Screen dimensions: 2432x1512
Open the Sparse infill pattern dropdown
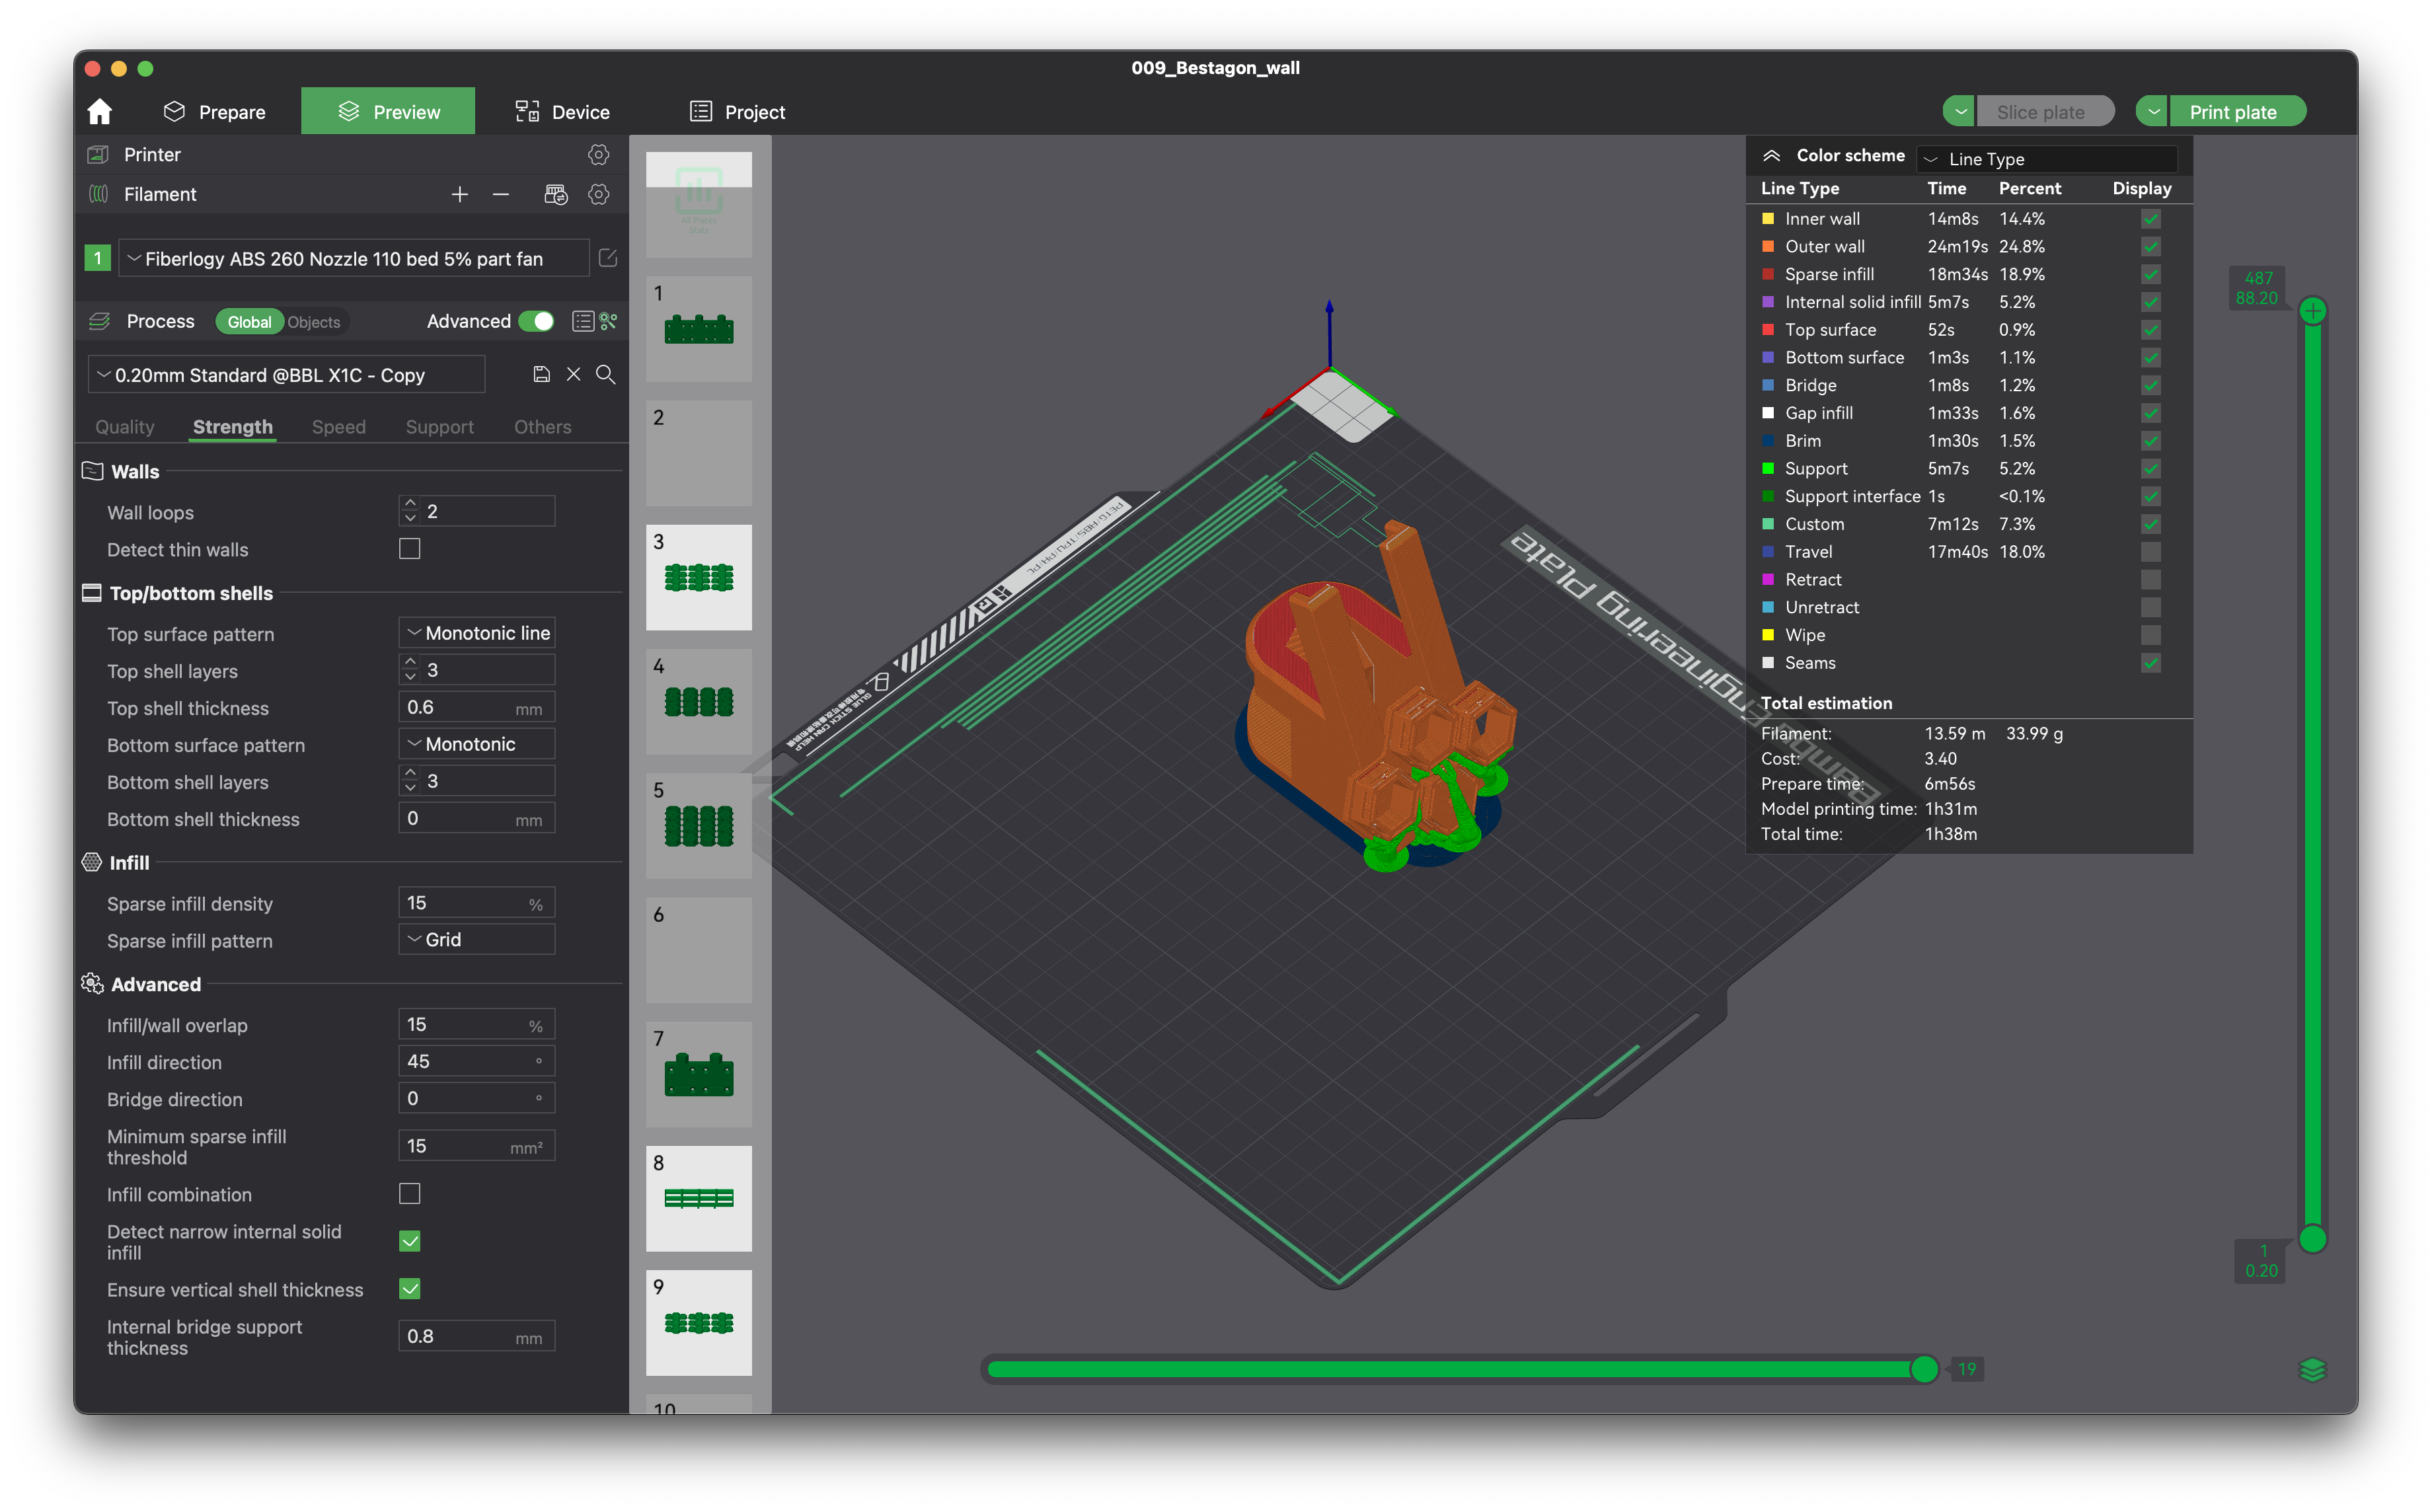pyautogui.click(x=476, y=940)
